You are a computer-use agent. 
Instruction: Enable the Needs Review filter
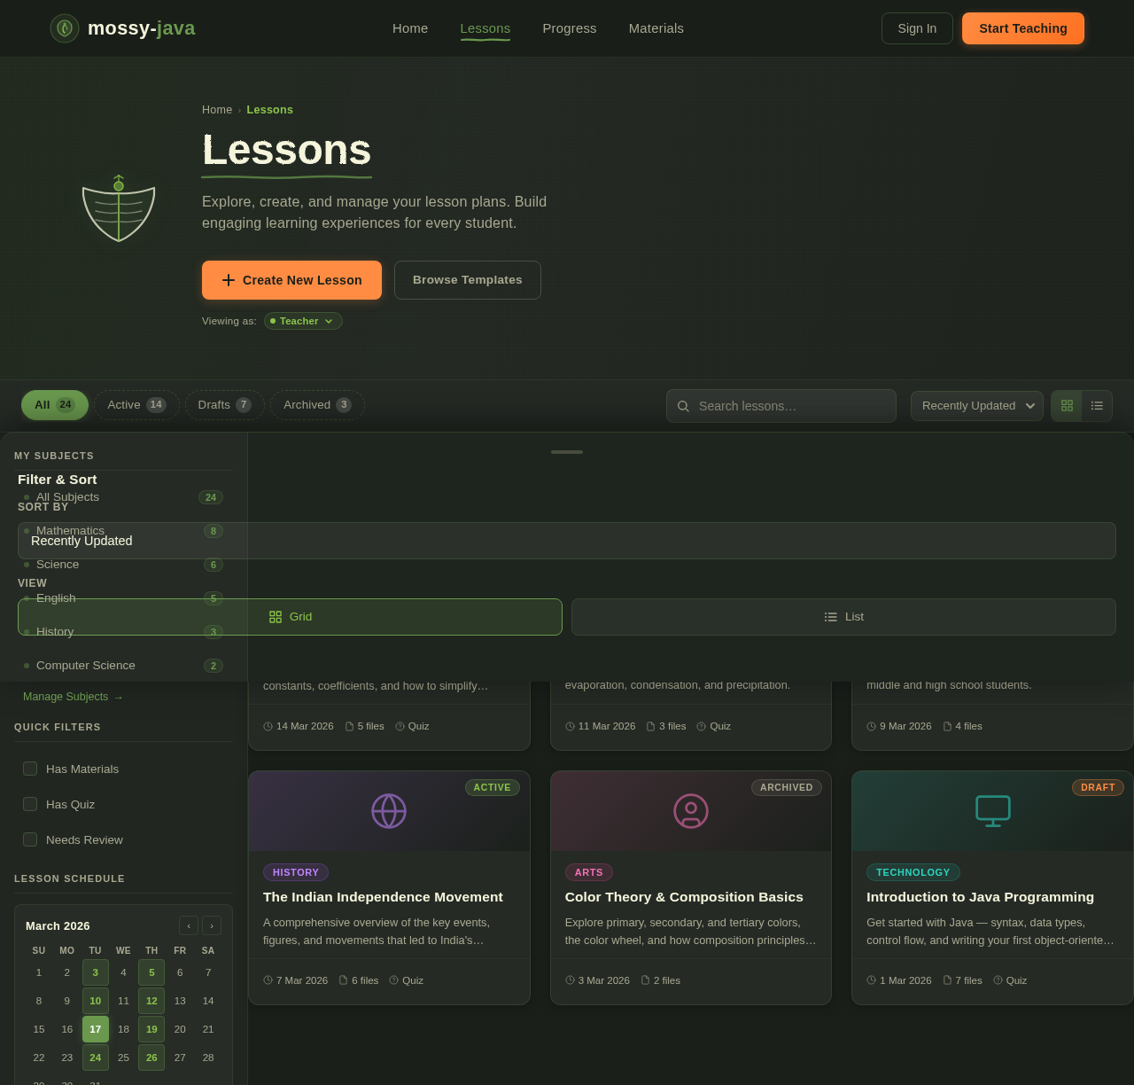[x=29, y=839]
